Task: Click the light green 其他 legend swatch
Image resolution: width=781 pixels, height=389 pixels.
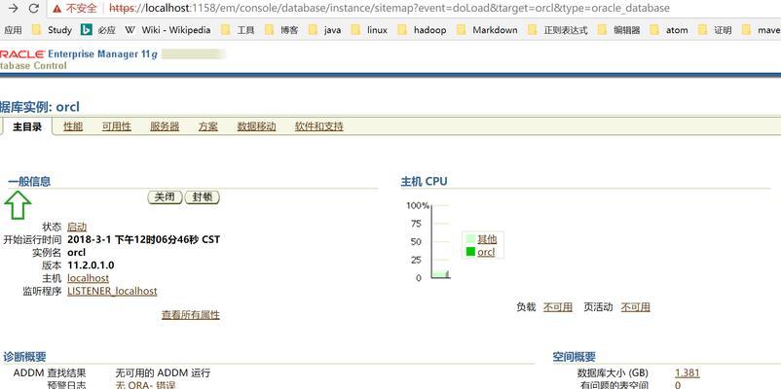Action: tap(470, 239)
